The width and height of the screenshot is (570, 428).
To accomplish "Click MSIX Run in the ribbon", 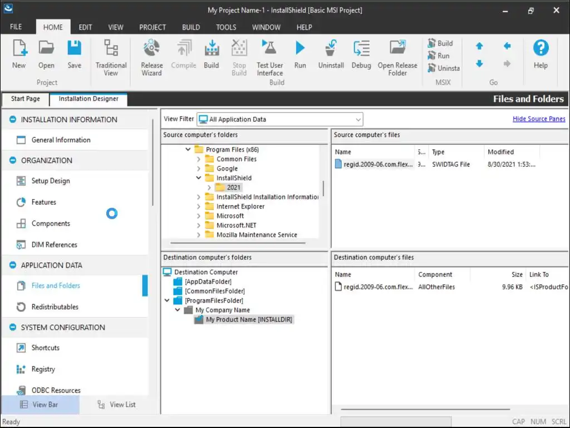I will [439, 56].
